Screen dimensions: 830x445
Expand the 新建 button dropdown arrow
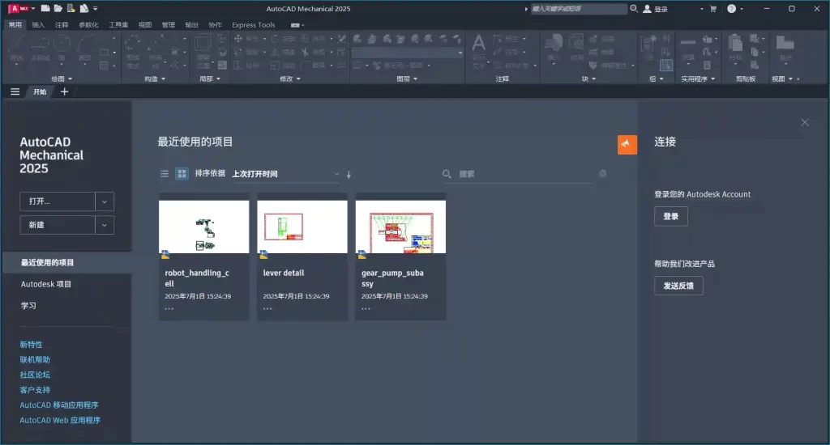tap(105, 225)
